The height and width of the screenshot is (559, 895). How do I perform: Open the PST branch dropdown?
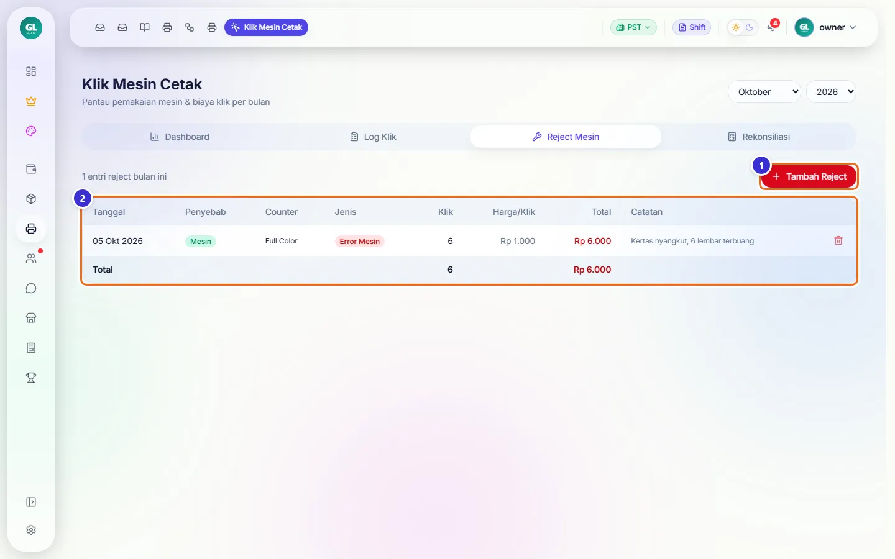(633, 27)
